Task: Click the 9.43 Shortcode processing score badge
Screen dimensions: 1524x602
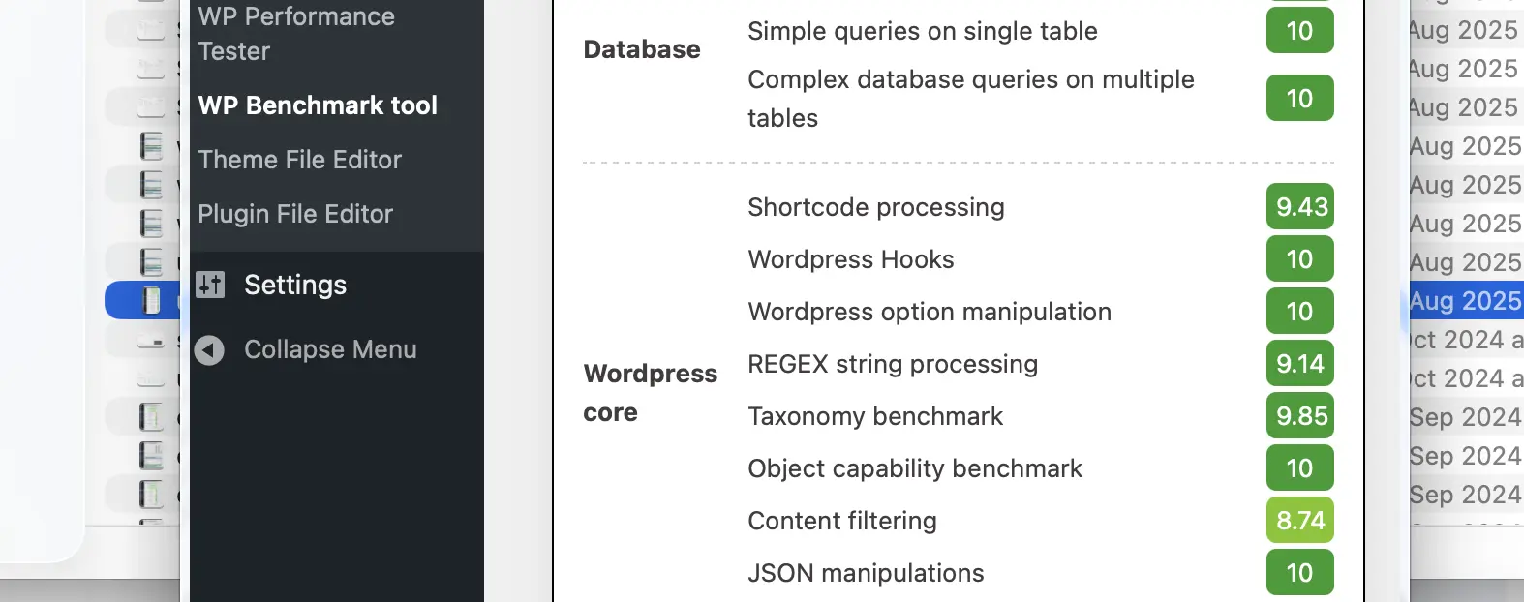Action: tap(1299, 207)
